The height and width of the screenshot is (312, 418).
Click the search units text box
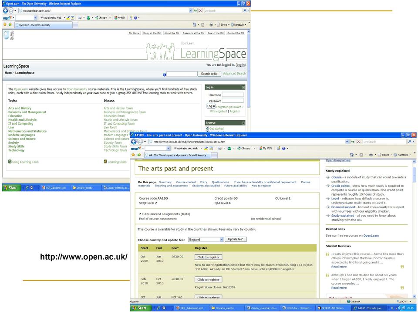[182, 74]
